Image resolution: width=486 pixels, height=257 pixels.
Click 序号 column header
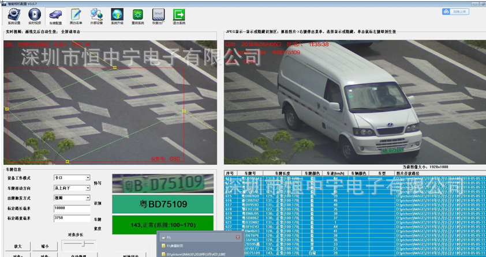(x=229, y=173)
